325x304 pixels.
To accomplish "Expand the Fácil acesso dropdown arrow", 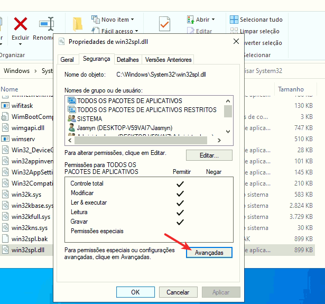I will (x=136, y=31).
